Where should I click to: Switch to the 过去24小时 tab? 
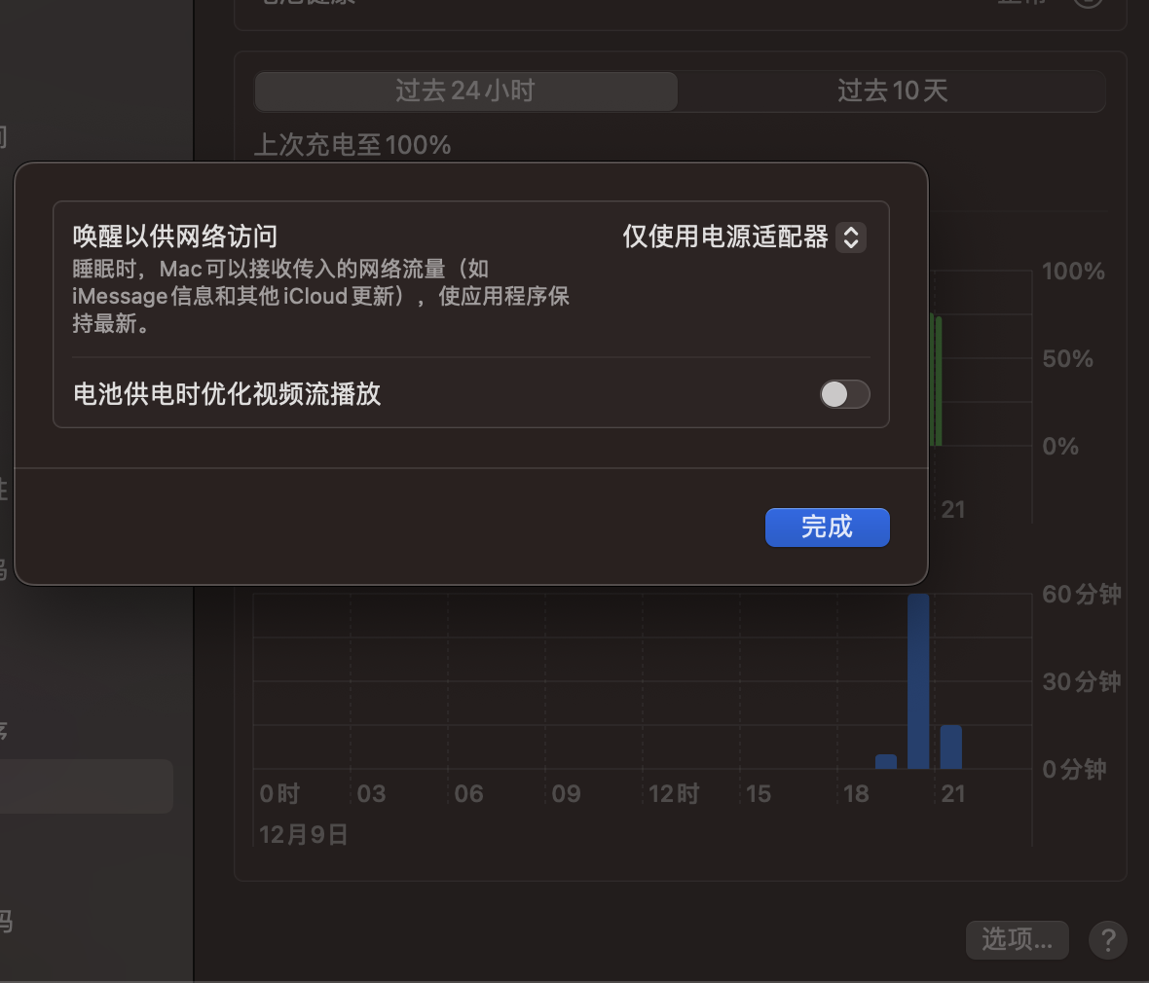[x=465, y=91]
